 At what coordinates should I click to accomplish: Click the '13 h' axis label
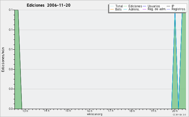point(25,111)
